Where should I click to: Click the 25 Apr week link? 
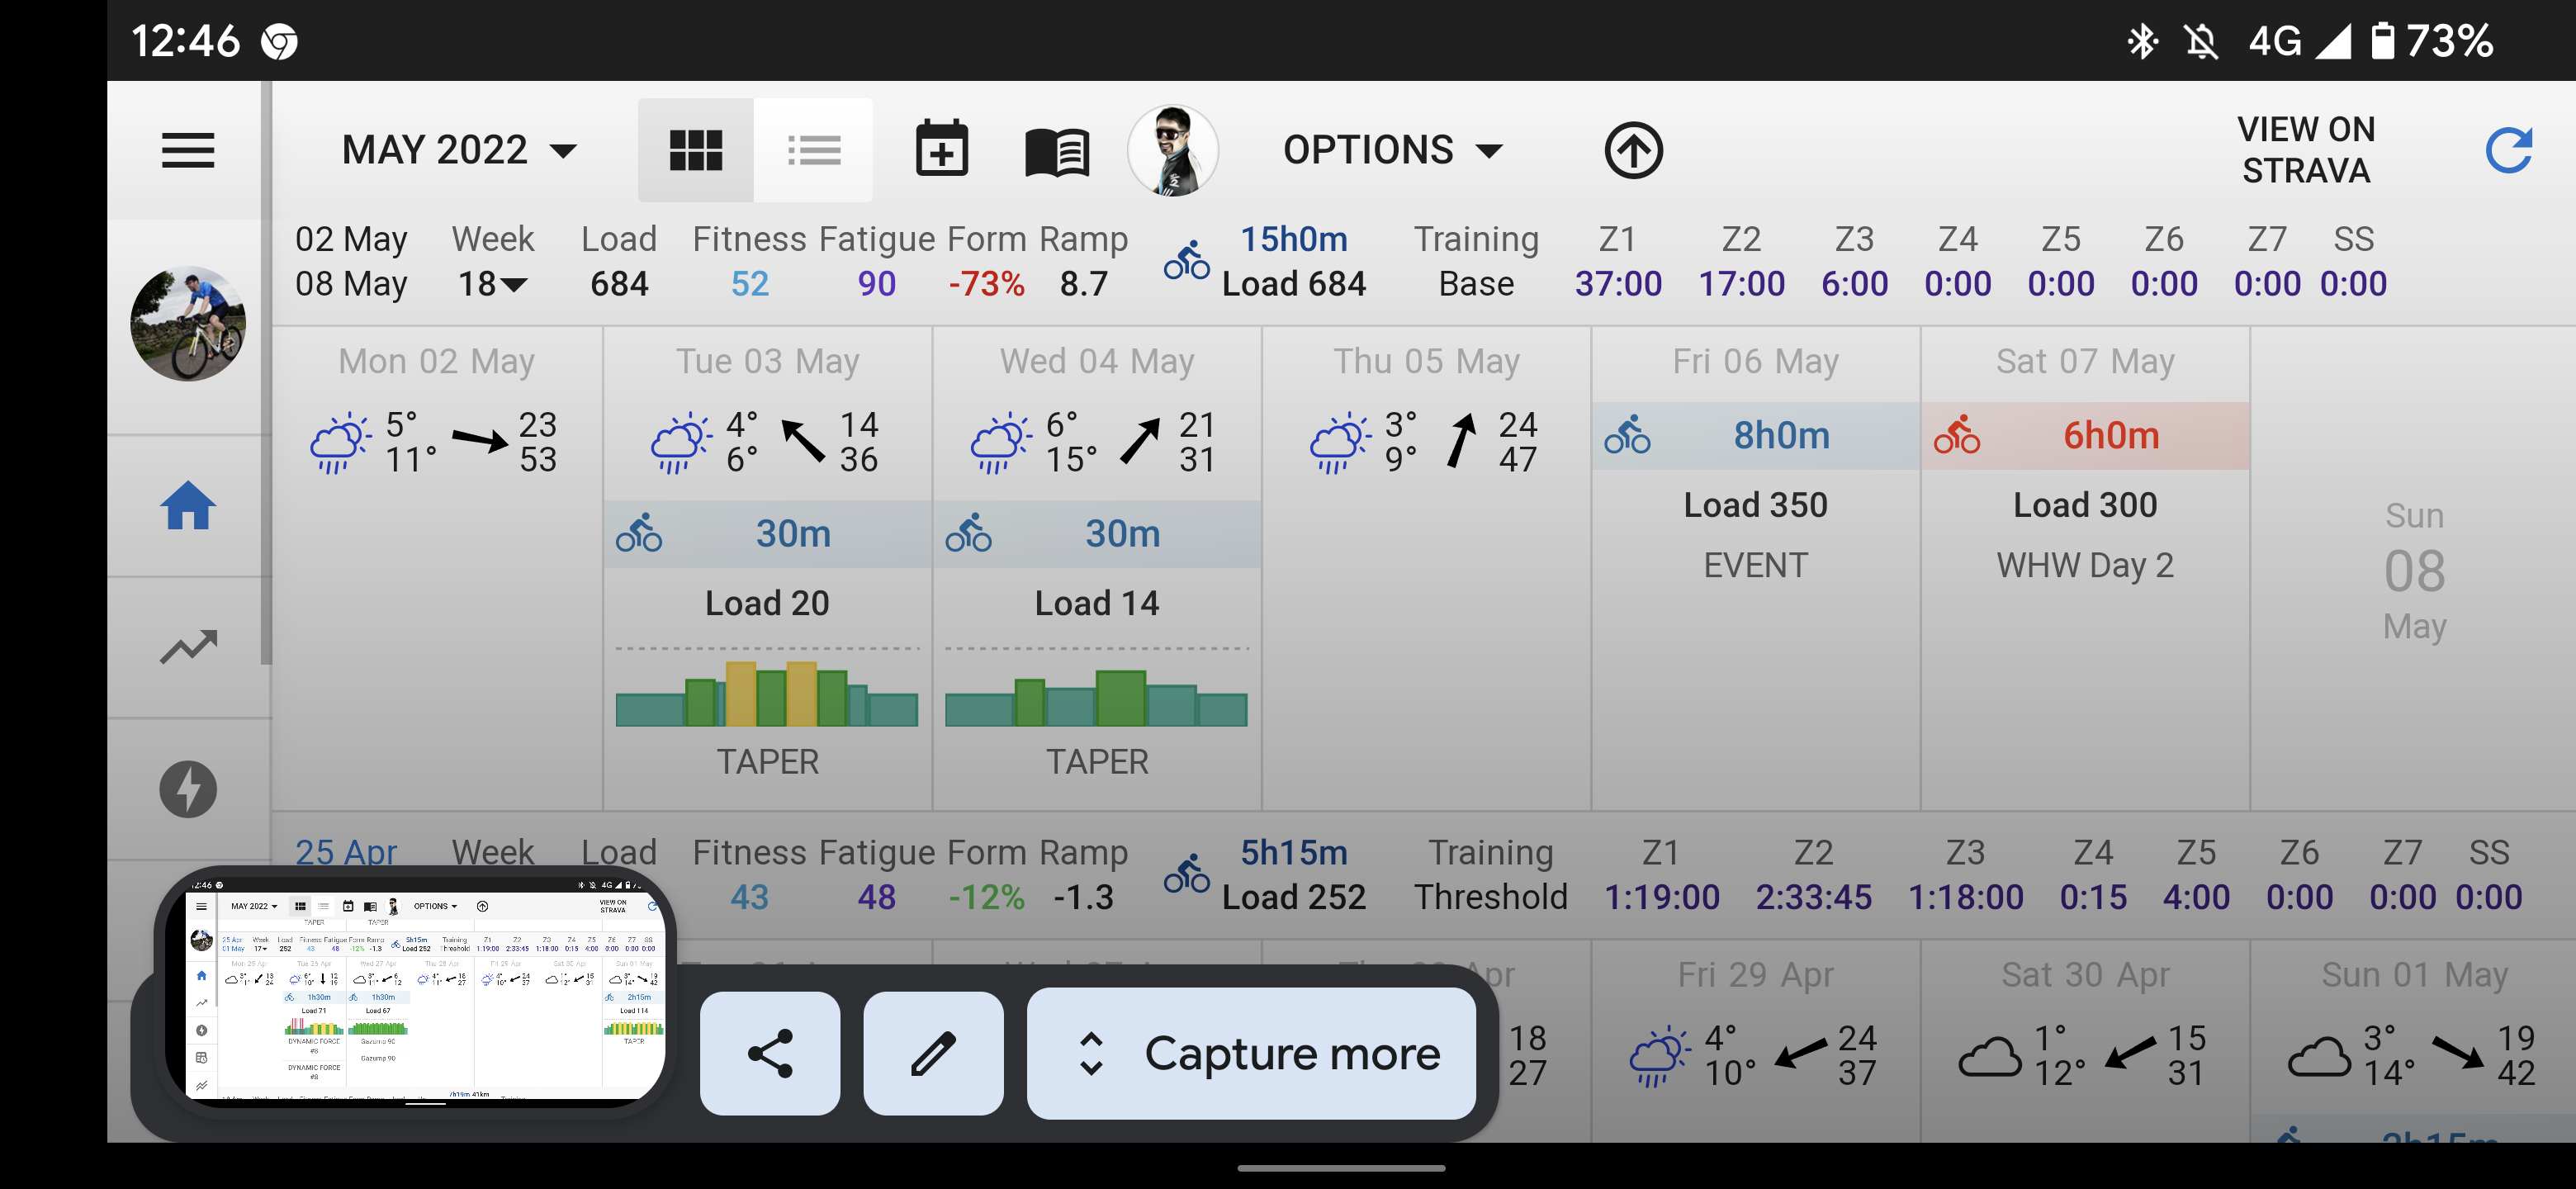tap(346, 851)
